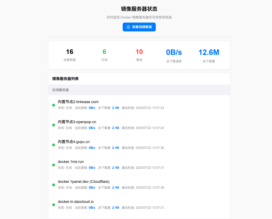Image resolution: width=272 pixels, height=219 pixels.
Task: Click the 镜像服务器列表 list title
Action: click(x=66, y=79)
